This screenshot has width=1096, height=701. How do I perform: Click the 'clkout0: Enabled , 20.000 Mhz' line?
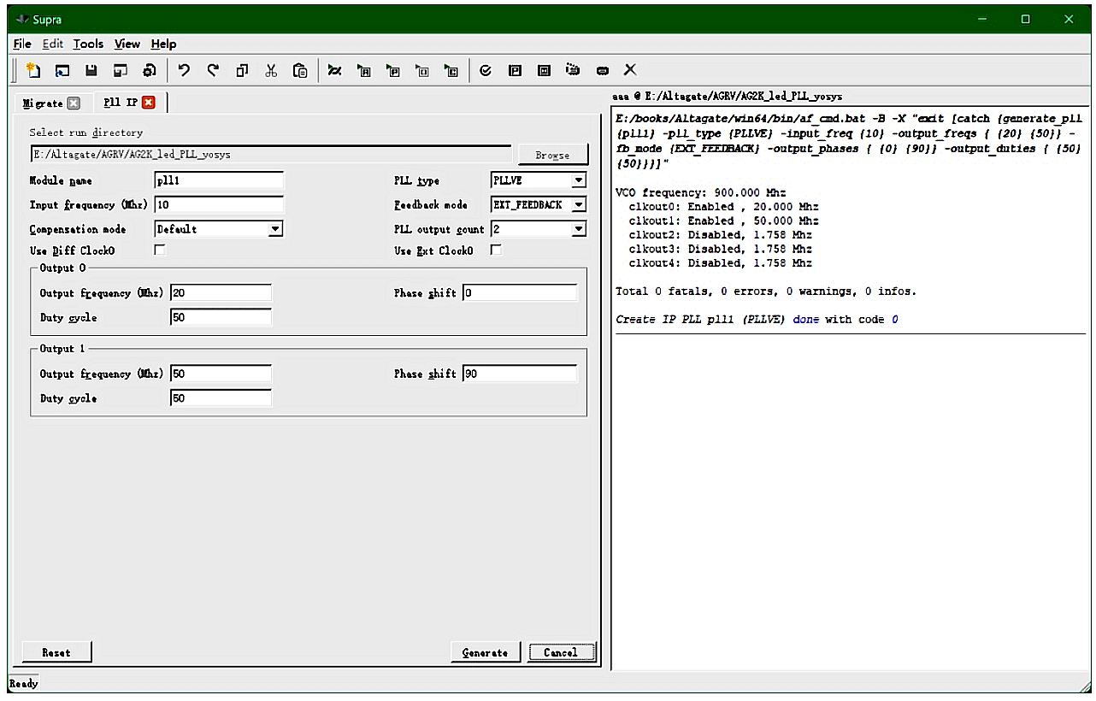(724, 207)
